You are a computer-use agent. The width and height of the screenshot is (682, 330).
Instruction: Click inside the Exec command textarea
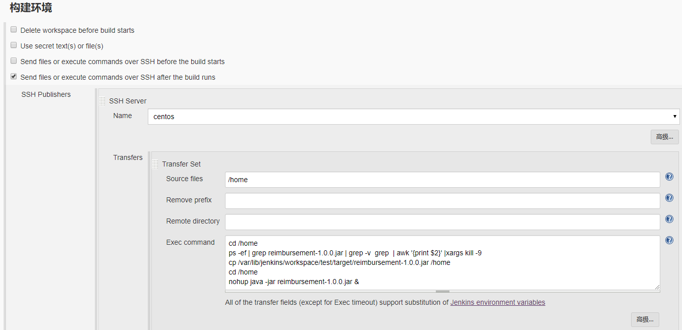click(x=442, y=262)
